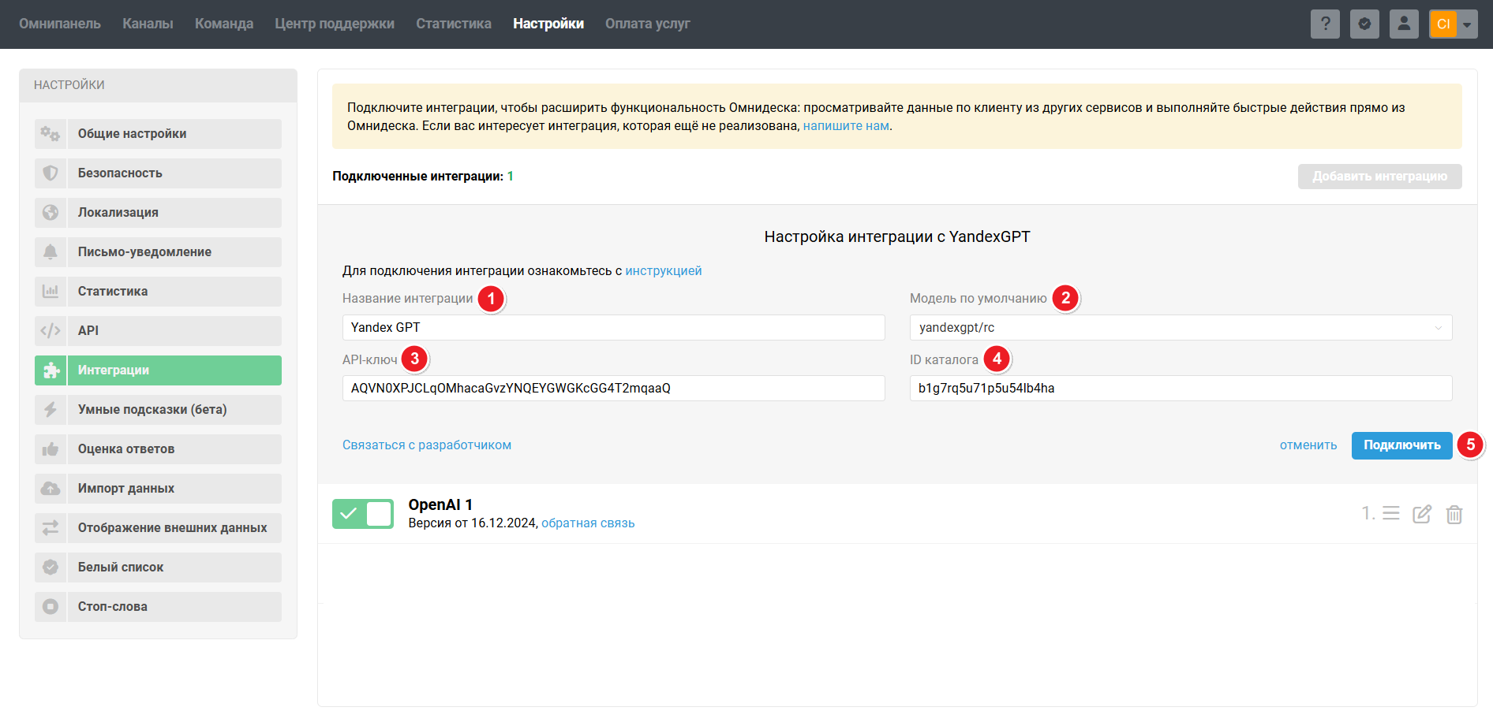Image resolution: width=1493 pixels, height=722 pixels.
Task: Focus the API-ключ input field
Action: tap(614, 389)
